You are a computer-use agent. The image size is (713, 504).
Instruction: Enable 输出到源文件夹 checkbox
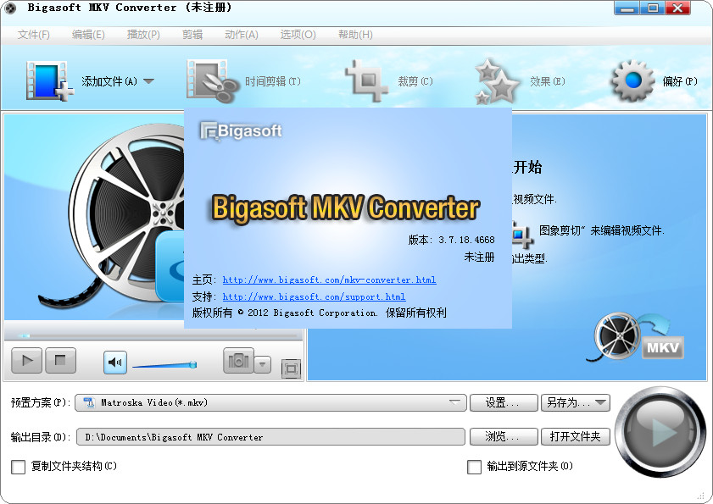click(474, 467)
